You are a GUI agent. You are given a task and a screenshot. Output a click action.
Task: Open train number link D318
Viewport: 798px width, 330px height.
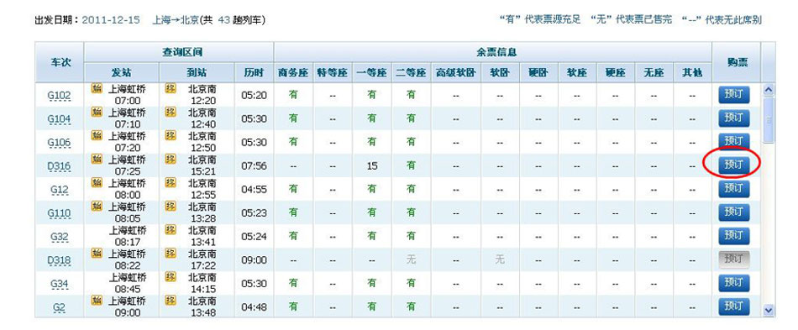tap(59, 260)
